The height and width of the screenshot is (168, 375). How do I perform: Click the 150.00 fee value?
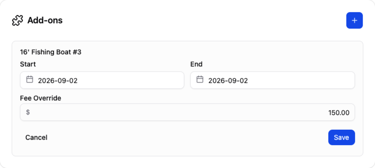pos(339,113)
